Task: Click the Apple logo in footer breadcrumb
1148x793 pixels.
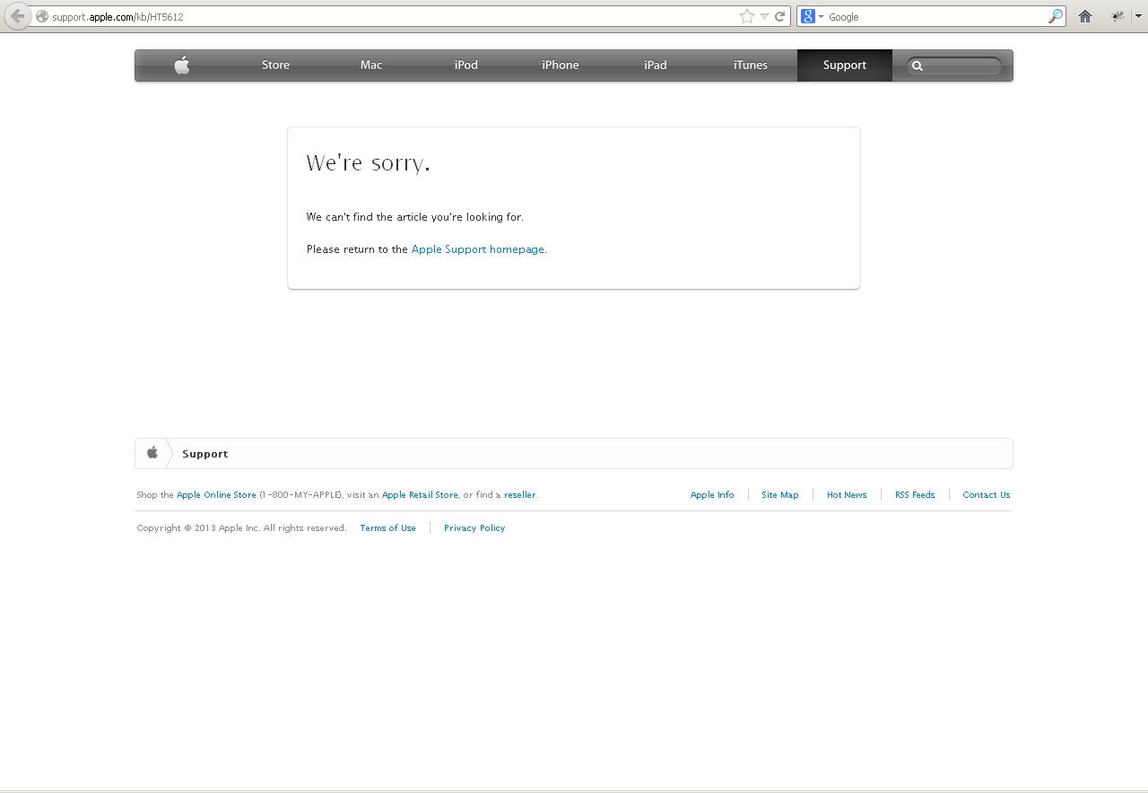Action: point(152,453)
